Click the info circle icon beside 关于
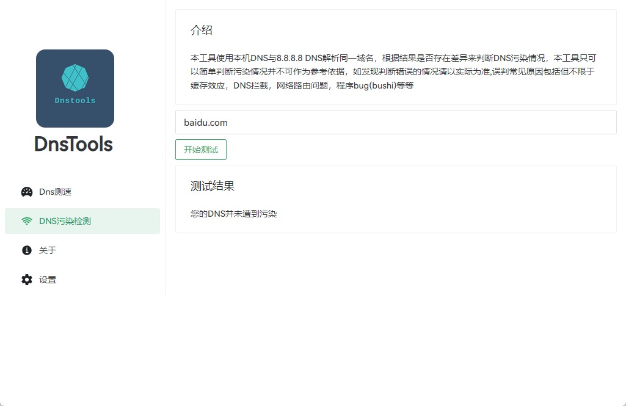The height and width of the screenshot is (406, 626). coord(27,250)
